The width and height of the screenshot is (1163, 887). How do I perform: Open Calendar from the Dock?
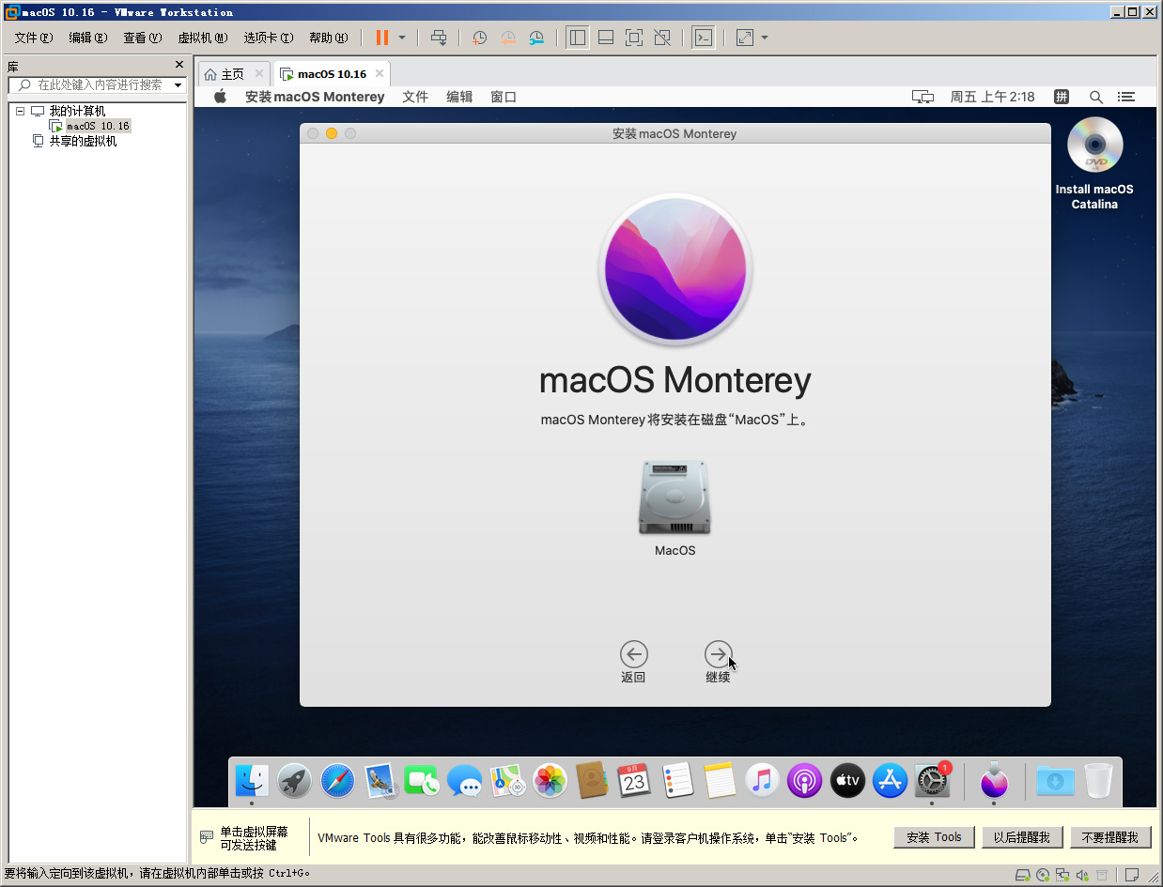(634, 780)
